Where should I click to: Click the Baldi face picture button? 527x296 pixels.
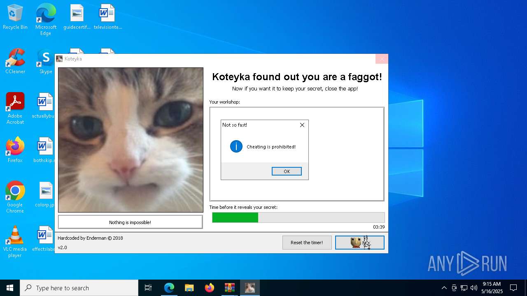click(x=360, y=243)
